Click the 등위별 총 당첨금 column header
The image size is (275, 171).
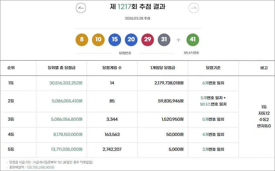[61, 68]
